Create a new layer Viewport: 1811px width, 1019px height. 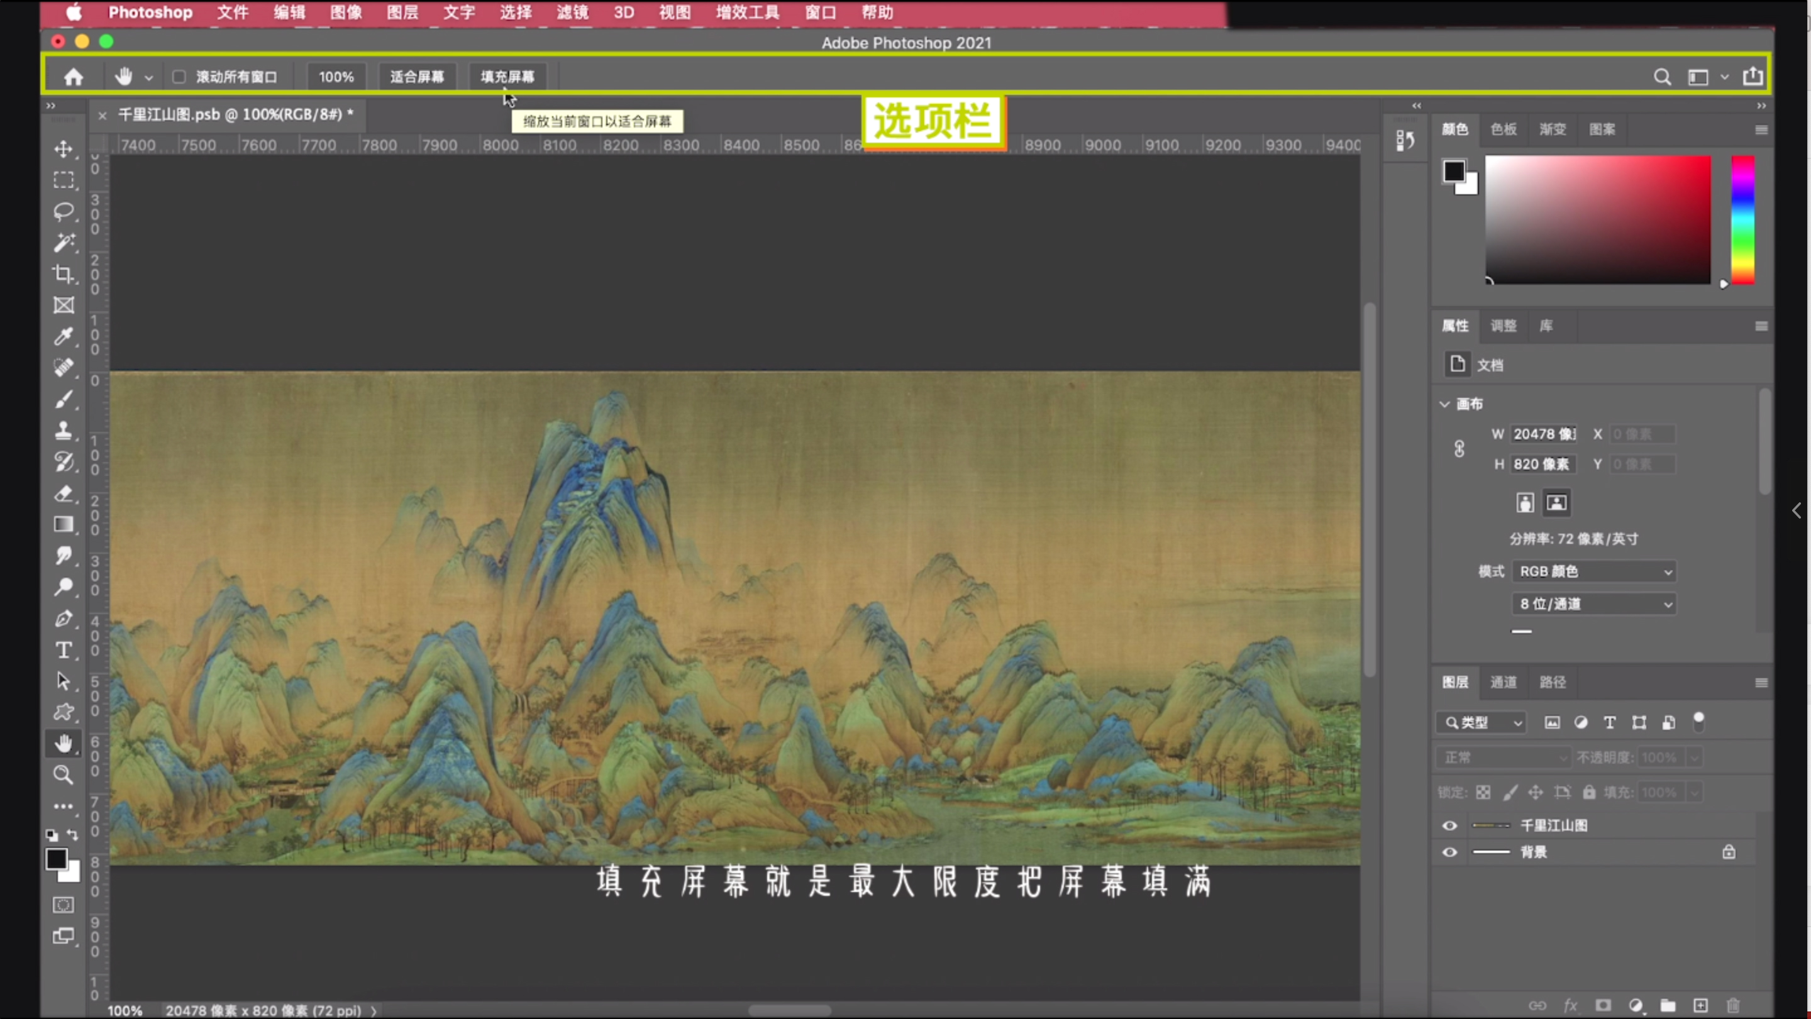click(1700, 1005)
